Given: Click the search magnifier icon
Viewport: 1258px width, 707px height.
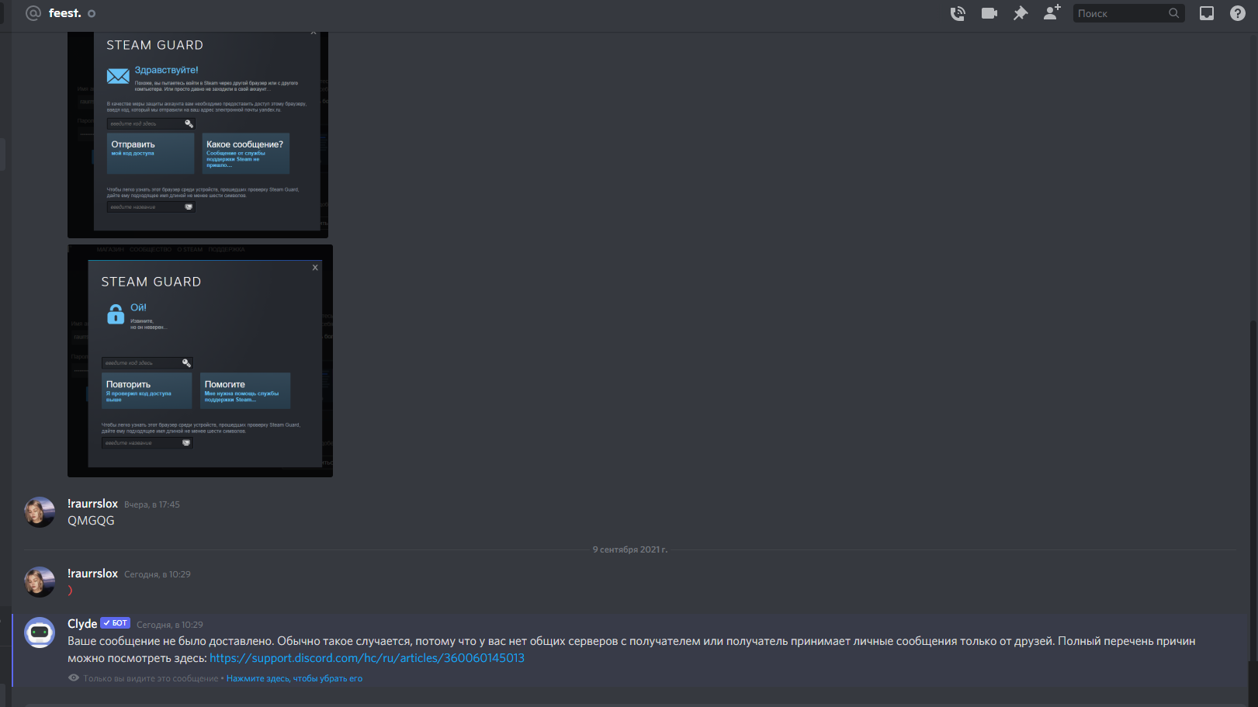Looking at the screenshot, I should pos(1174,13).
